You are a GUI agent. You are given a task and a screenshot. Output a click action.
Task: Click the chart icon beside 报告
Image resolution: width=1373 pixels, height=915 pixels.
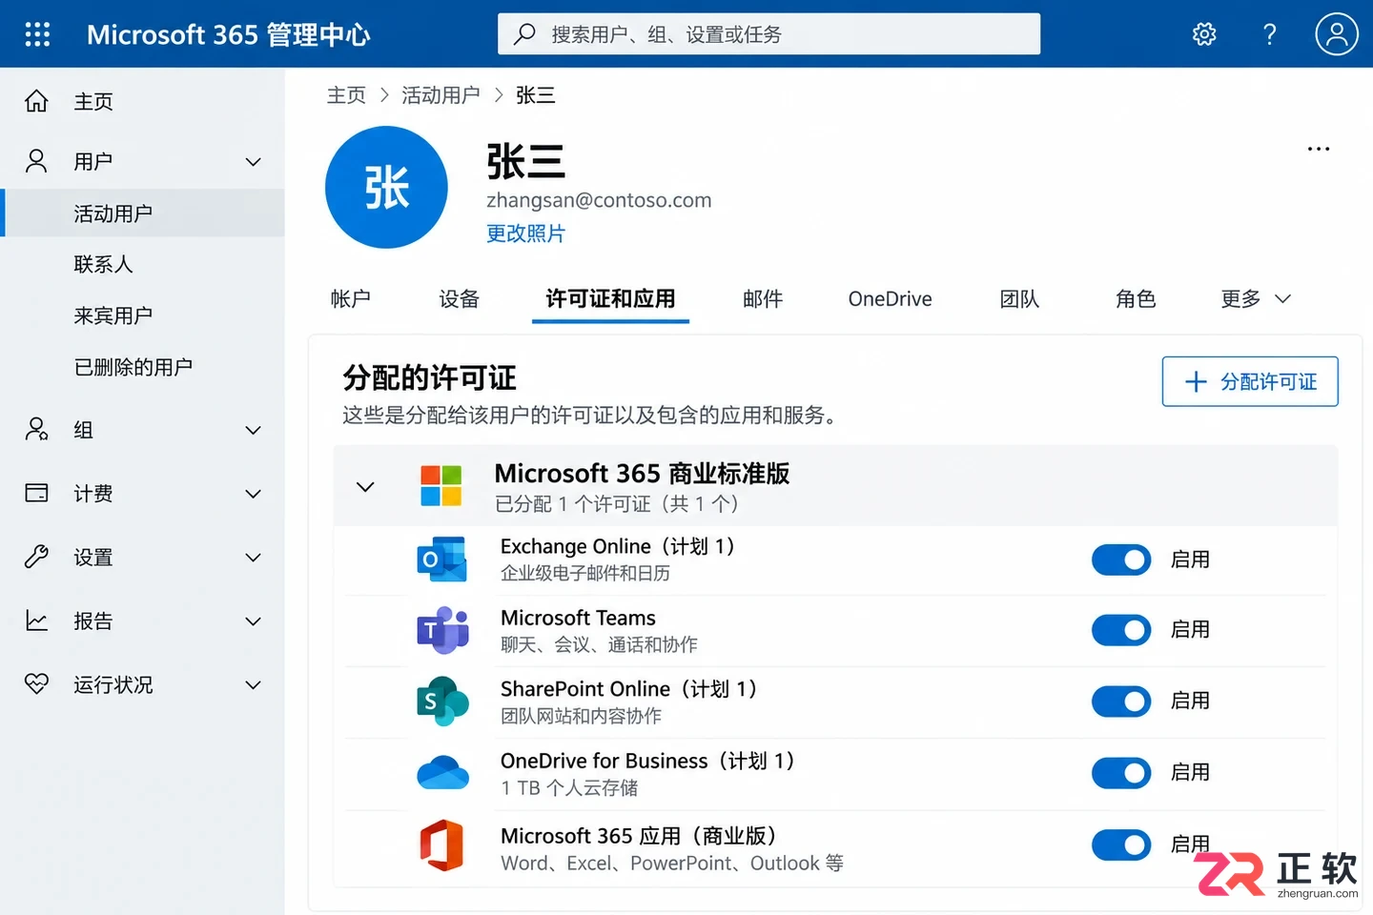36,620
